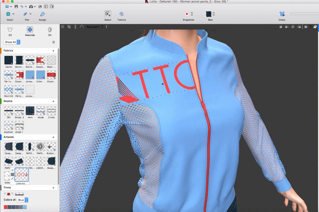Pick the light blue color swatch
Viewport: 319px width, 212px height.
pos(25,207)
